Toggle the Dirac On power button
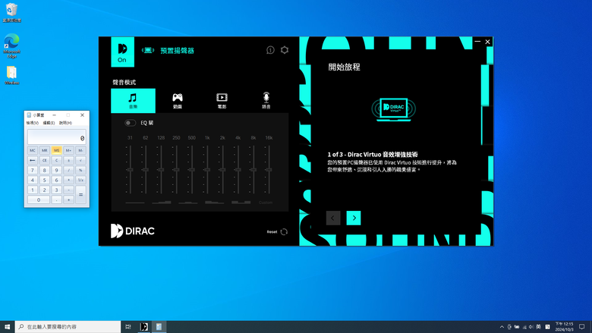Screen dimensions: 592x333 122,52
